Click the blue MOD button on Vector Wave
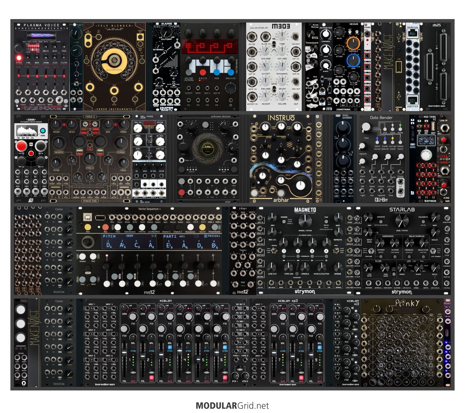This screenshot has width=465, height=413. coord(217,72)
